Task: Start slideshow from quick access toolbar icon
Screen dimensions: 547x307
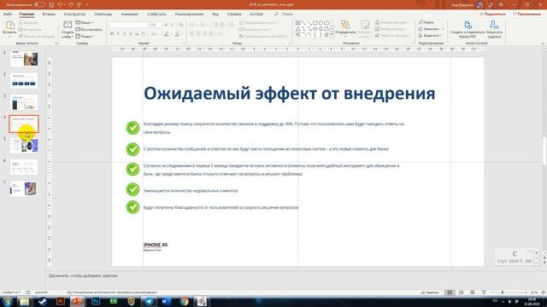Action: (79, 5)
